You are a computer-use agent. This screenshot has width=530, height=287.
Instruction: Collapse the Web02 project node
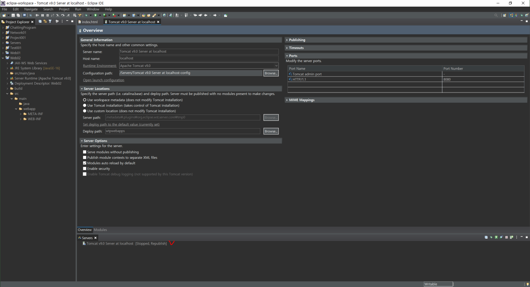click(3, 58)
